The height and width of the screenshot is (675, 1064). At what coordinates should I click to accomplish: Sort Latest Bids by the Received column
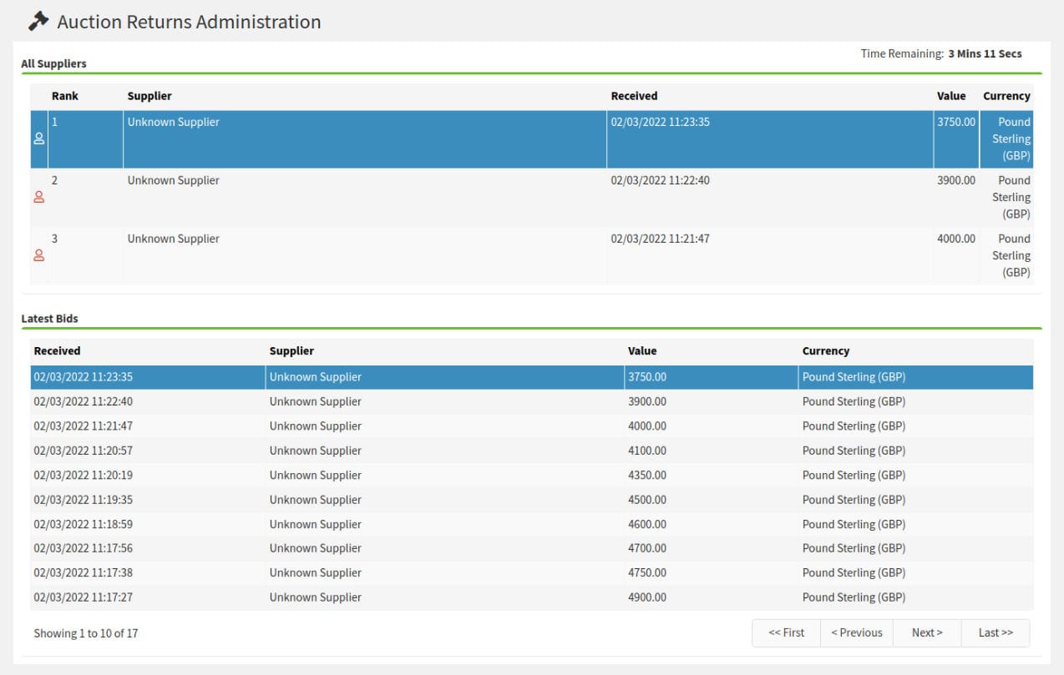click(55, 350)
